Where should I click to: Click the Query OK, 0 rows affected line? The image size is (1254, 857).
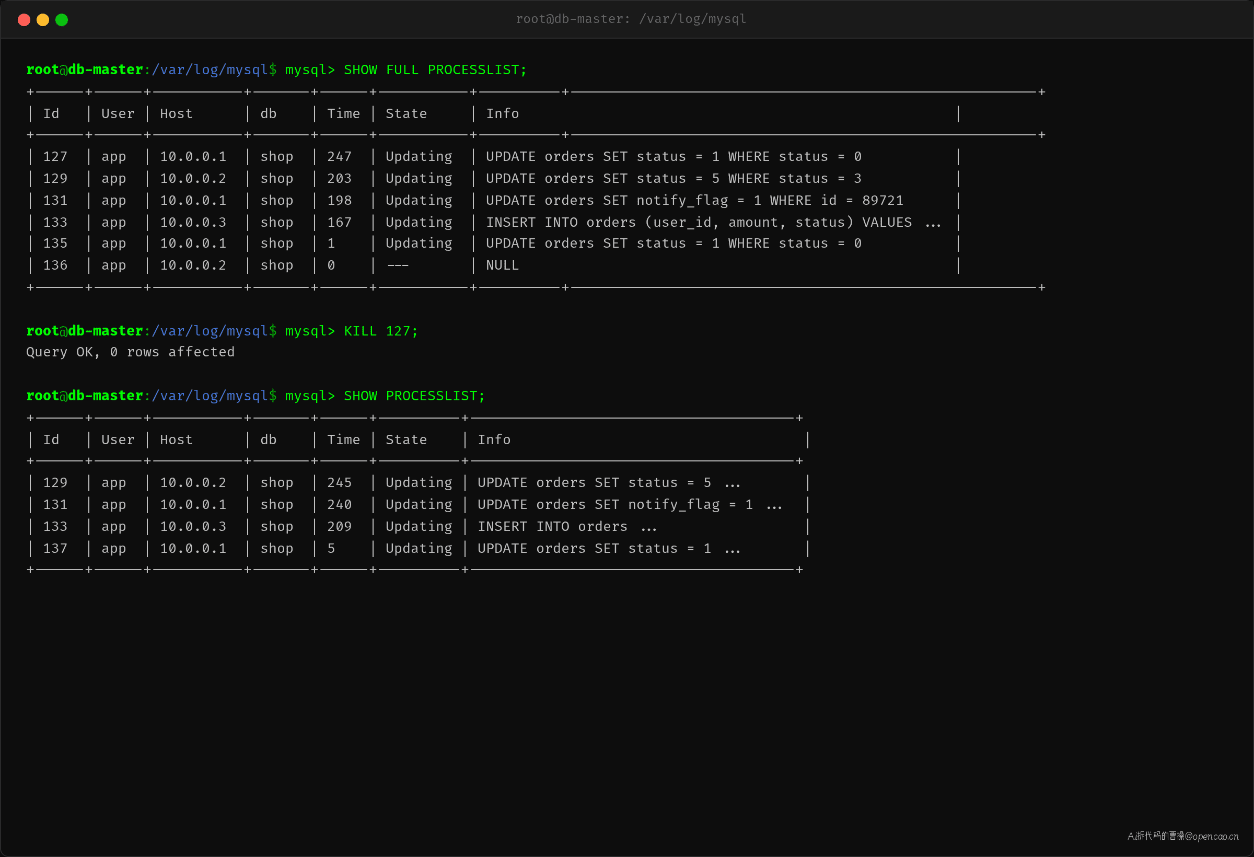[131, 352]
